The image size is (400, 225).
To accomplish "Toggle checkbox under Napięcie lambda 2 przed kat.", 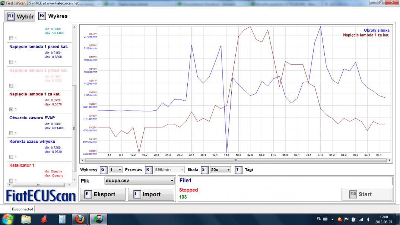I will (11, 86).
